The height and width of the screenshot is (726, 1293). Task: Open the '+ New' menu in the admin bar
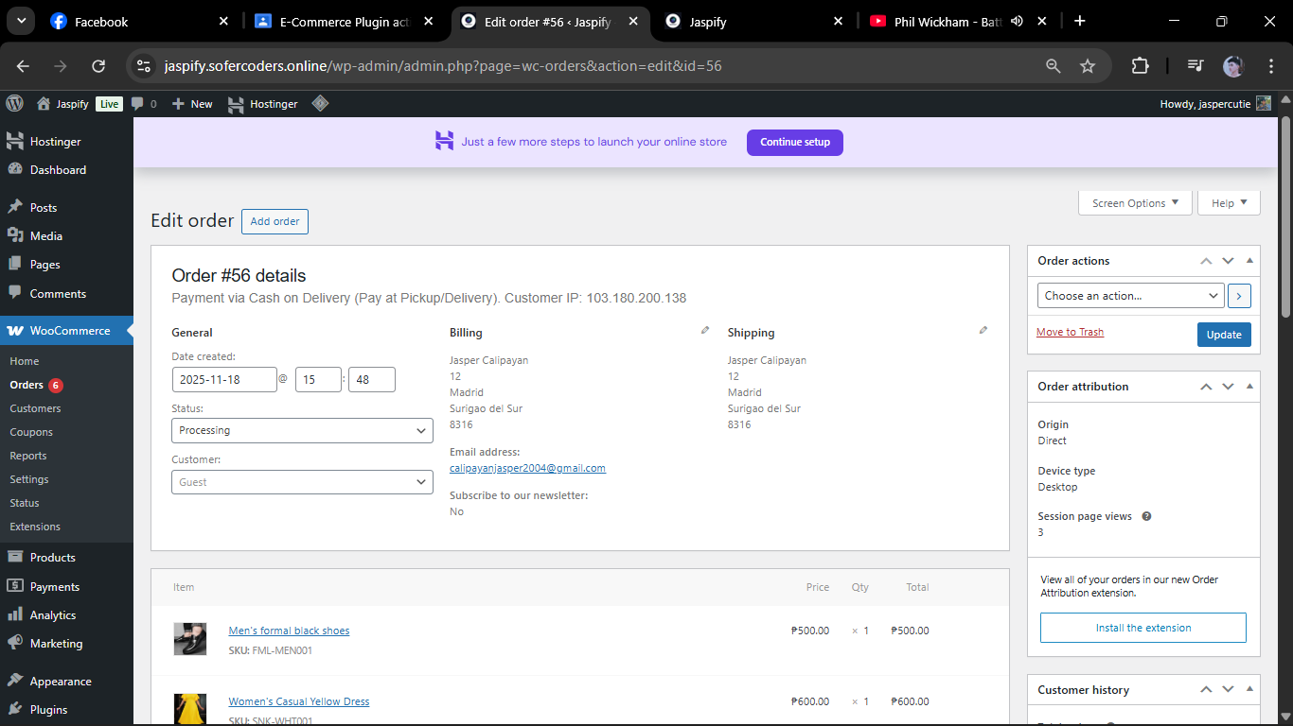(192, 104)
